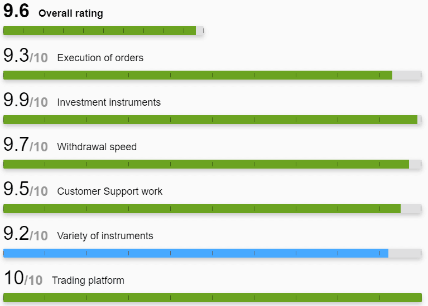Click the Execution of orders rating bar
This screenshot has width=428, height=306.
(x=213, y=75)
